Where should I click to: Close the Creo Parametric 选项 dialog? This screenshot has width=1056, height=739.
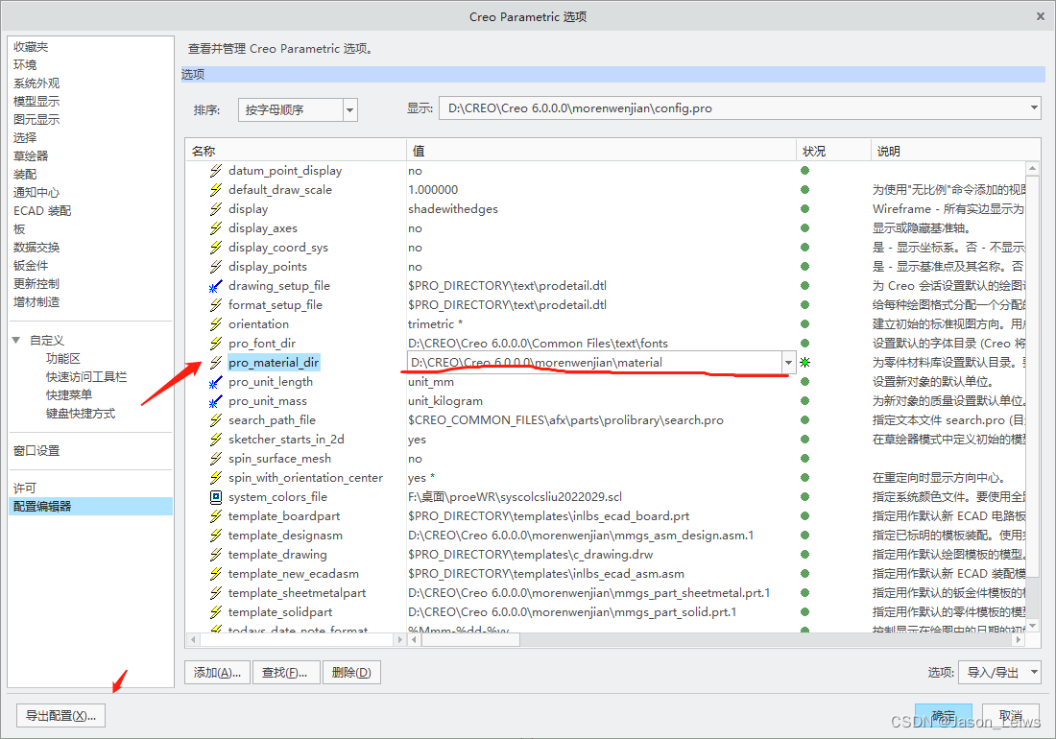click(x=1041, y=16)
